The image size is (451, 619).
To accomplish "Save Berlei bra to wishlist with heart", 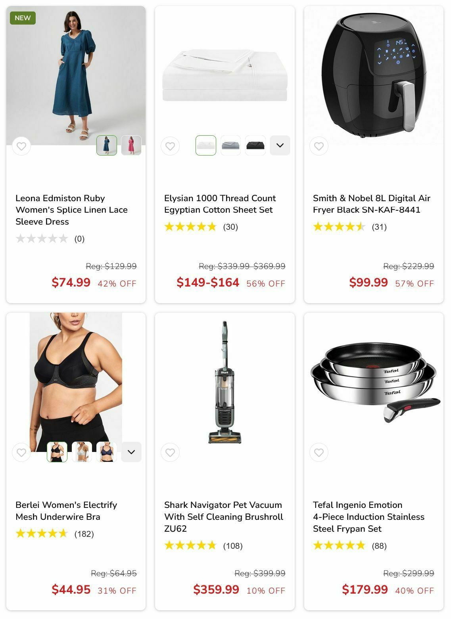I will (21, 452).
